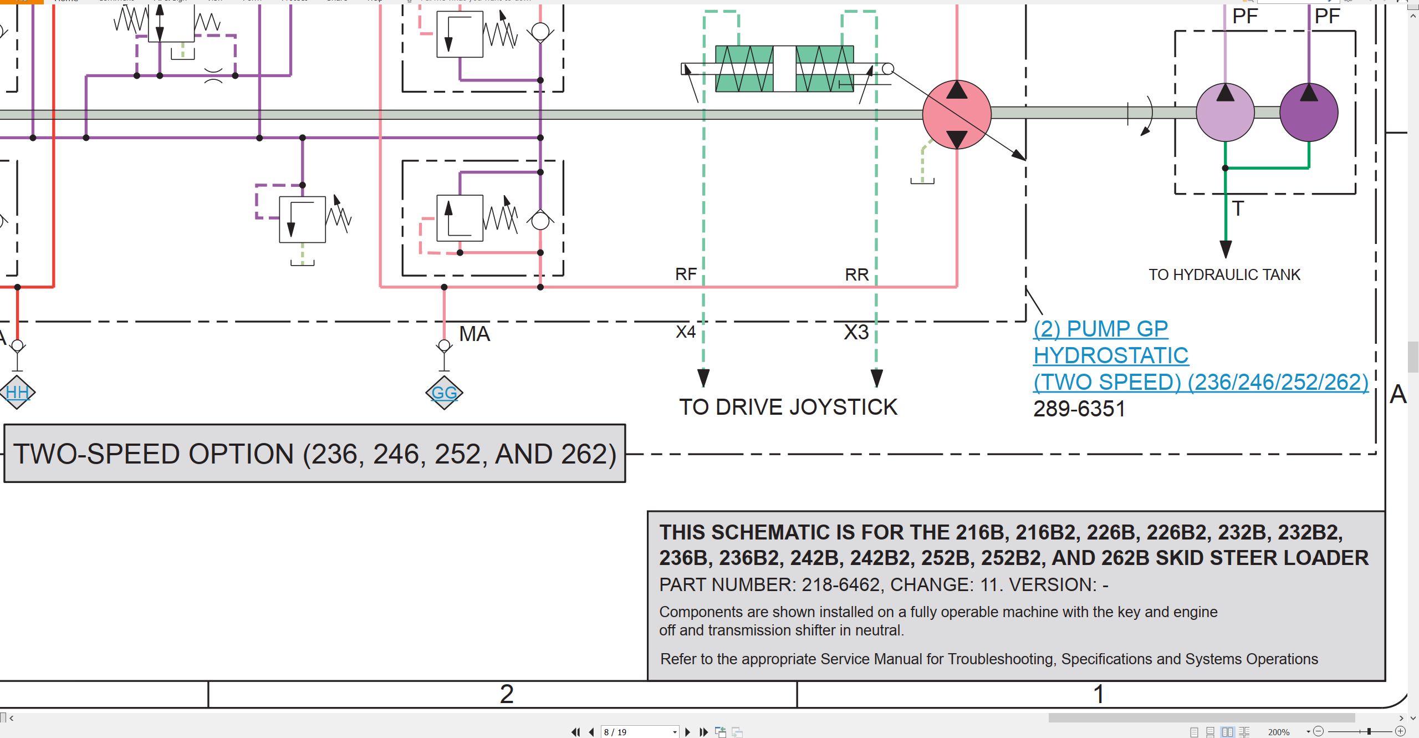
Task: Click the TO HYDRAULIC TANK label
Action: [1224, 274]
